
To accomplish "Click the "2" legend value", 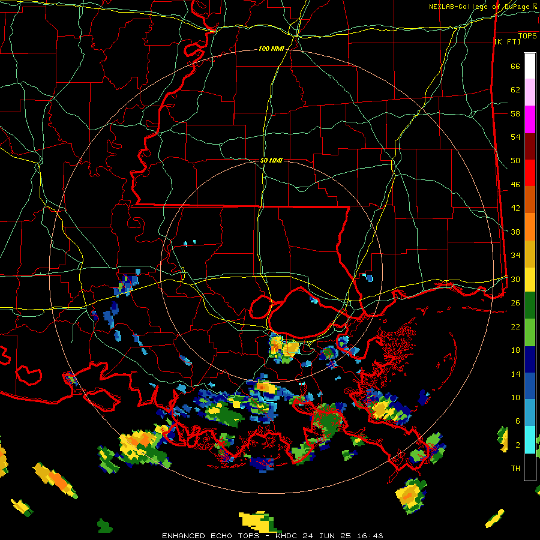I will [517, 445].
